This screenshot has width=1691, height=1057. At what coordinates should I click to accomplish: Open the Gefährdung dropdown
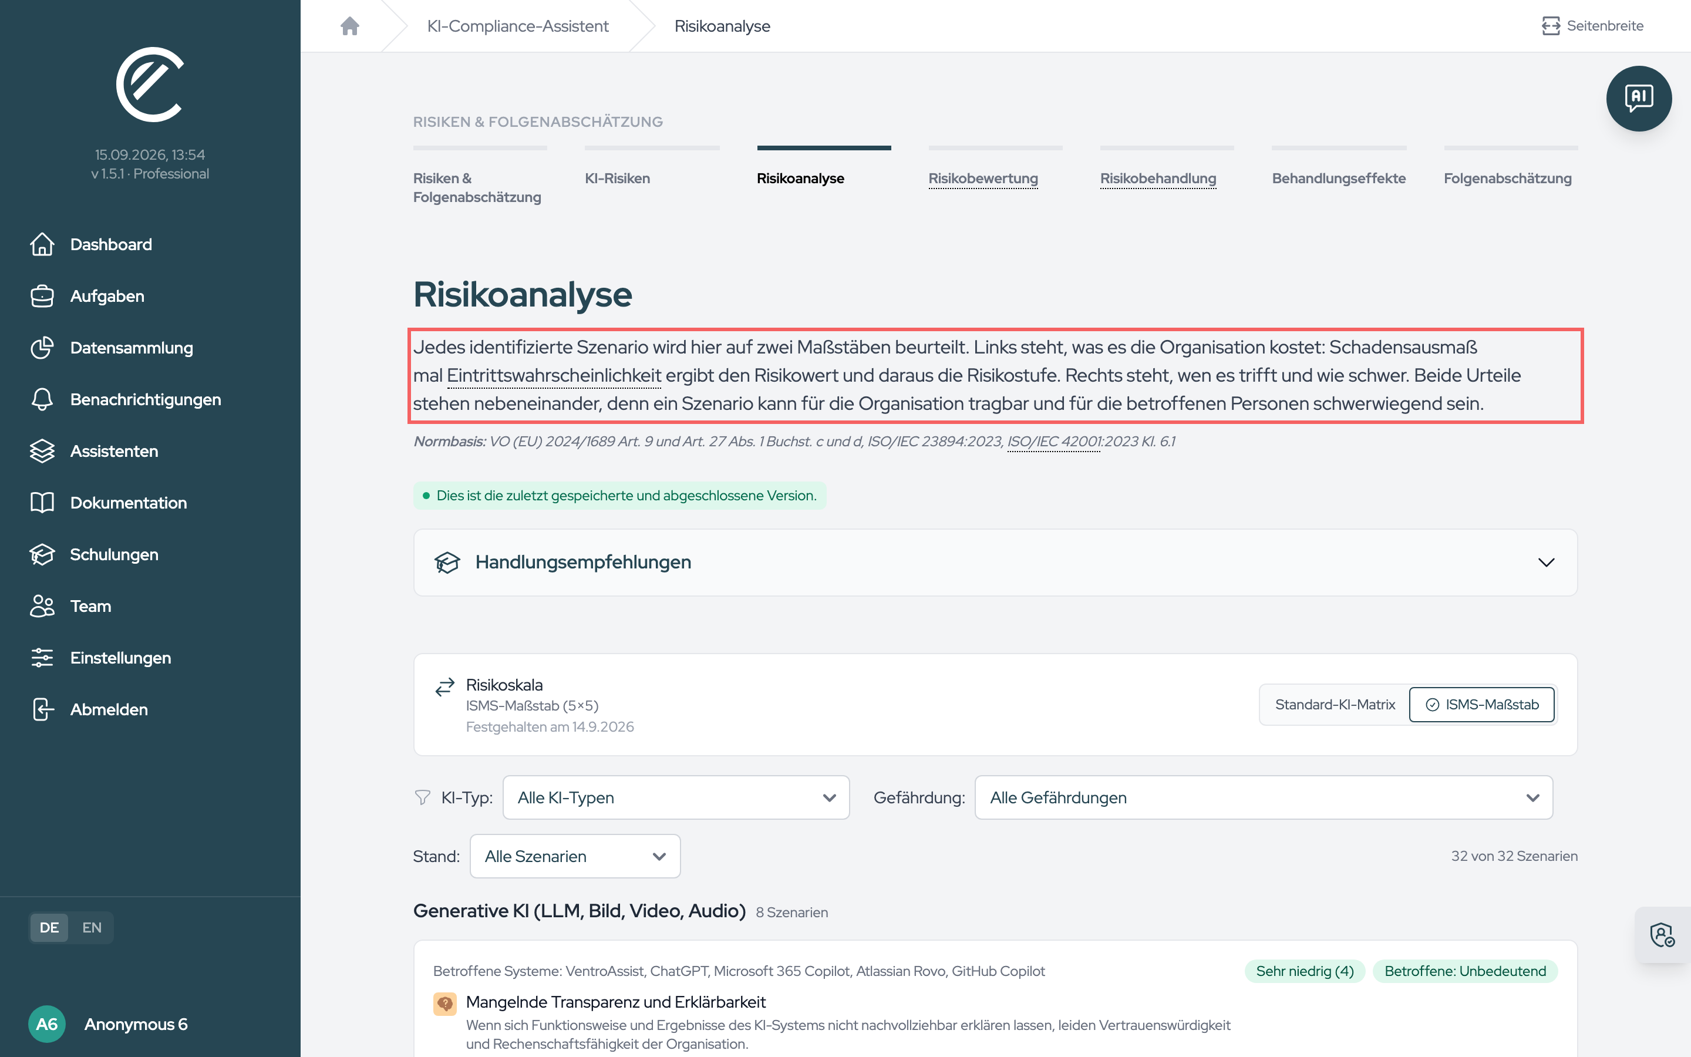click(x=1264, y=797)
